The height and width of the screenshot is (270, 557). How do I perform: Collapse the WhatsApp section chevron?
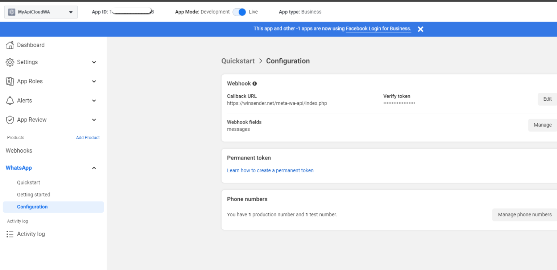coord(94,168)
